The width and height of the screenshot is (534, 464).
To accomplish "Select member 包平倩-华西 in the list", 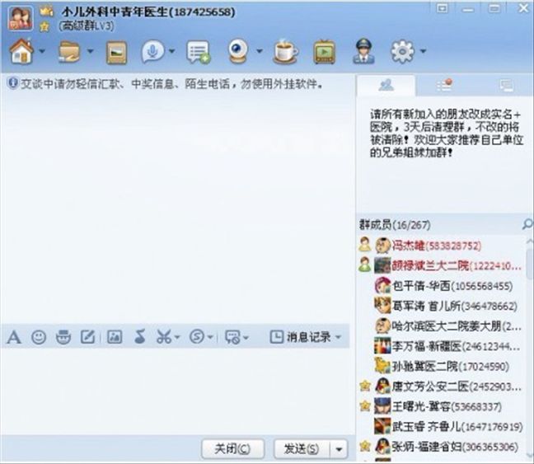I will coord(443,285).
